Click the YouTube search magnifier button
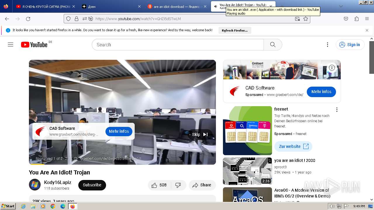The image size is (374, 210). pyautogui.click(x=273, y=45)
